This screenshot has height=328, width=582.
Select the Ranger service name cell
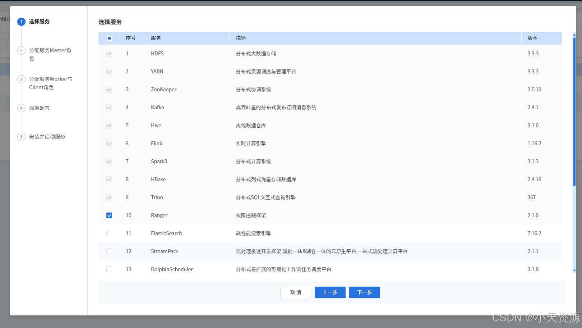[x=159, y=215]
